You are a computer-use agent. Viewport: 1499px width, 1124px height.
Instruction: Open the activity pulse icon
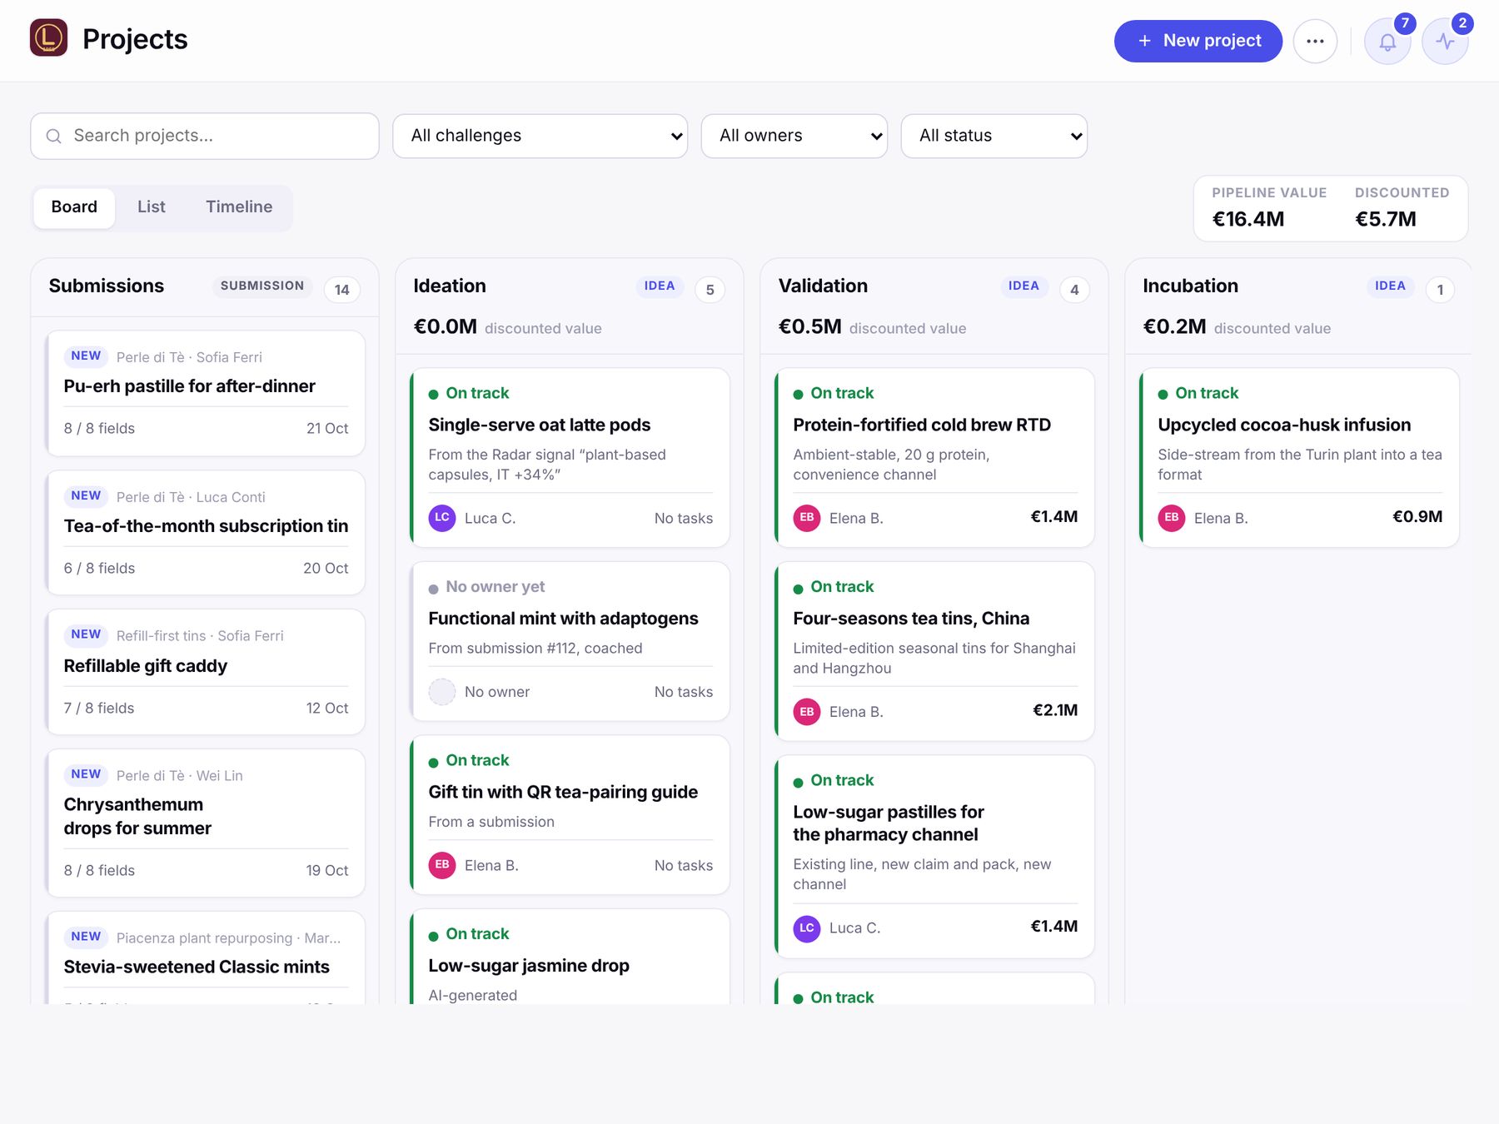coord(1445,41)
